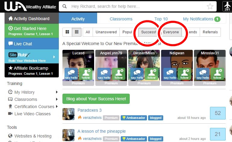232x142 pixels.
Task: Say hello to Miroslav31
Action: tap(203, 74)
